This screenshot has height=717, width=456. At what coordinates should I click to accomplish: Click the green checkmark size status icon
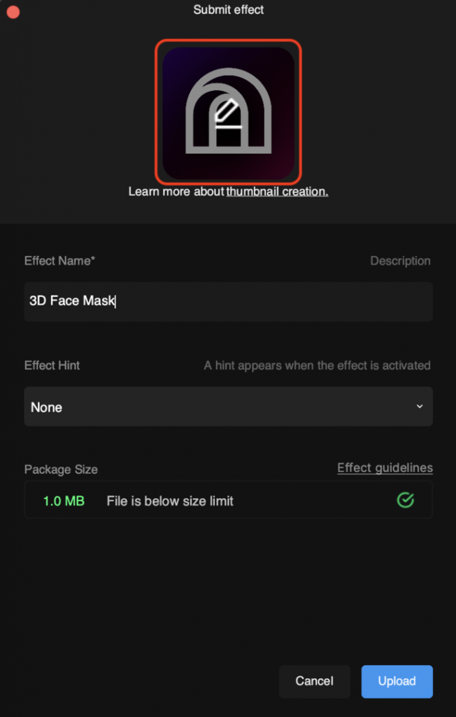click(x=405, y=500)
